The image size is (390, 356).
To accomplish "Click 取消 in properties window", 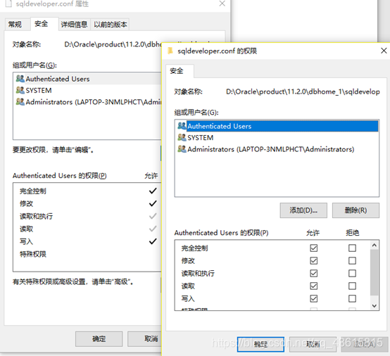I will click(x=144, y=339).
